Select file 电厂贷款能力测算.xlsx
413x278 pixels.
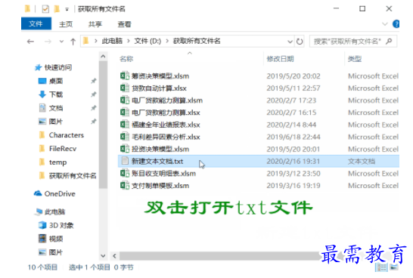pyautogui.click(x=166, y=113)
